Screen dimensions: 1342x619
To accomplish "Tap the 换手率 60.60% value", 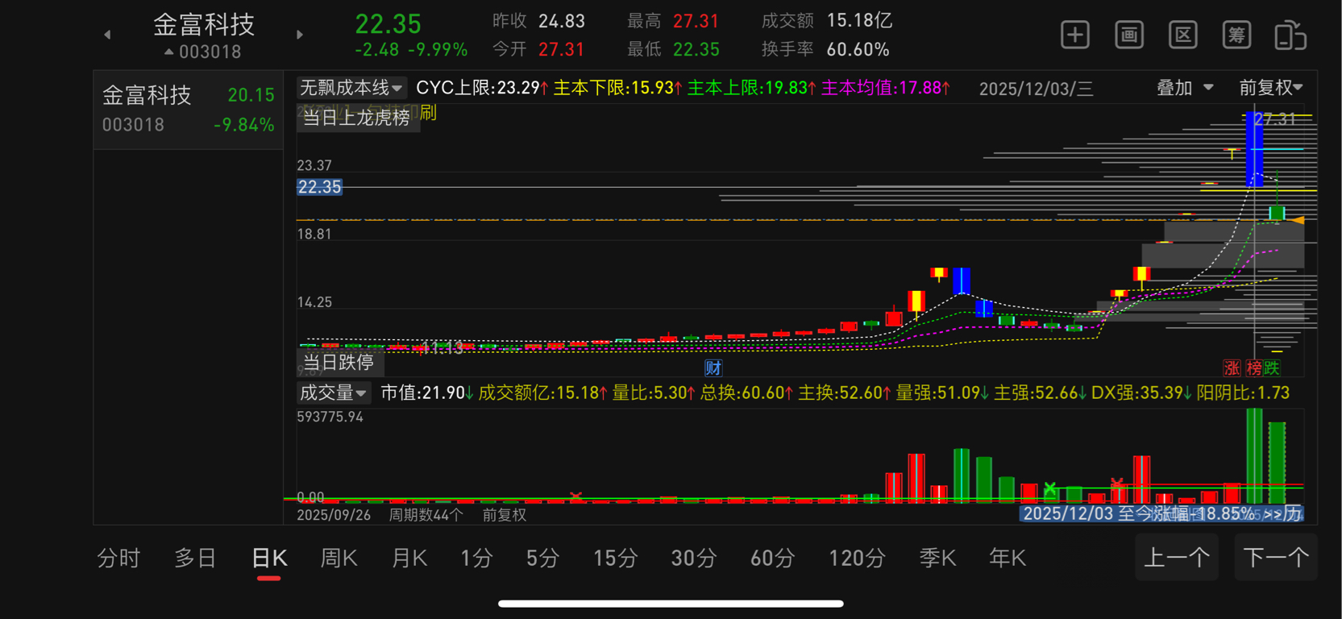I will point(858,50).
